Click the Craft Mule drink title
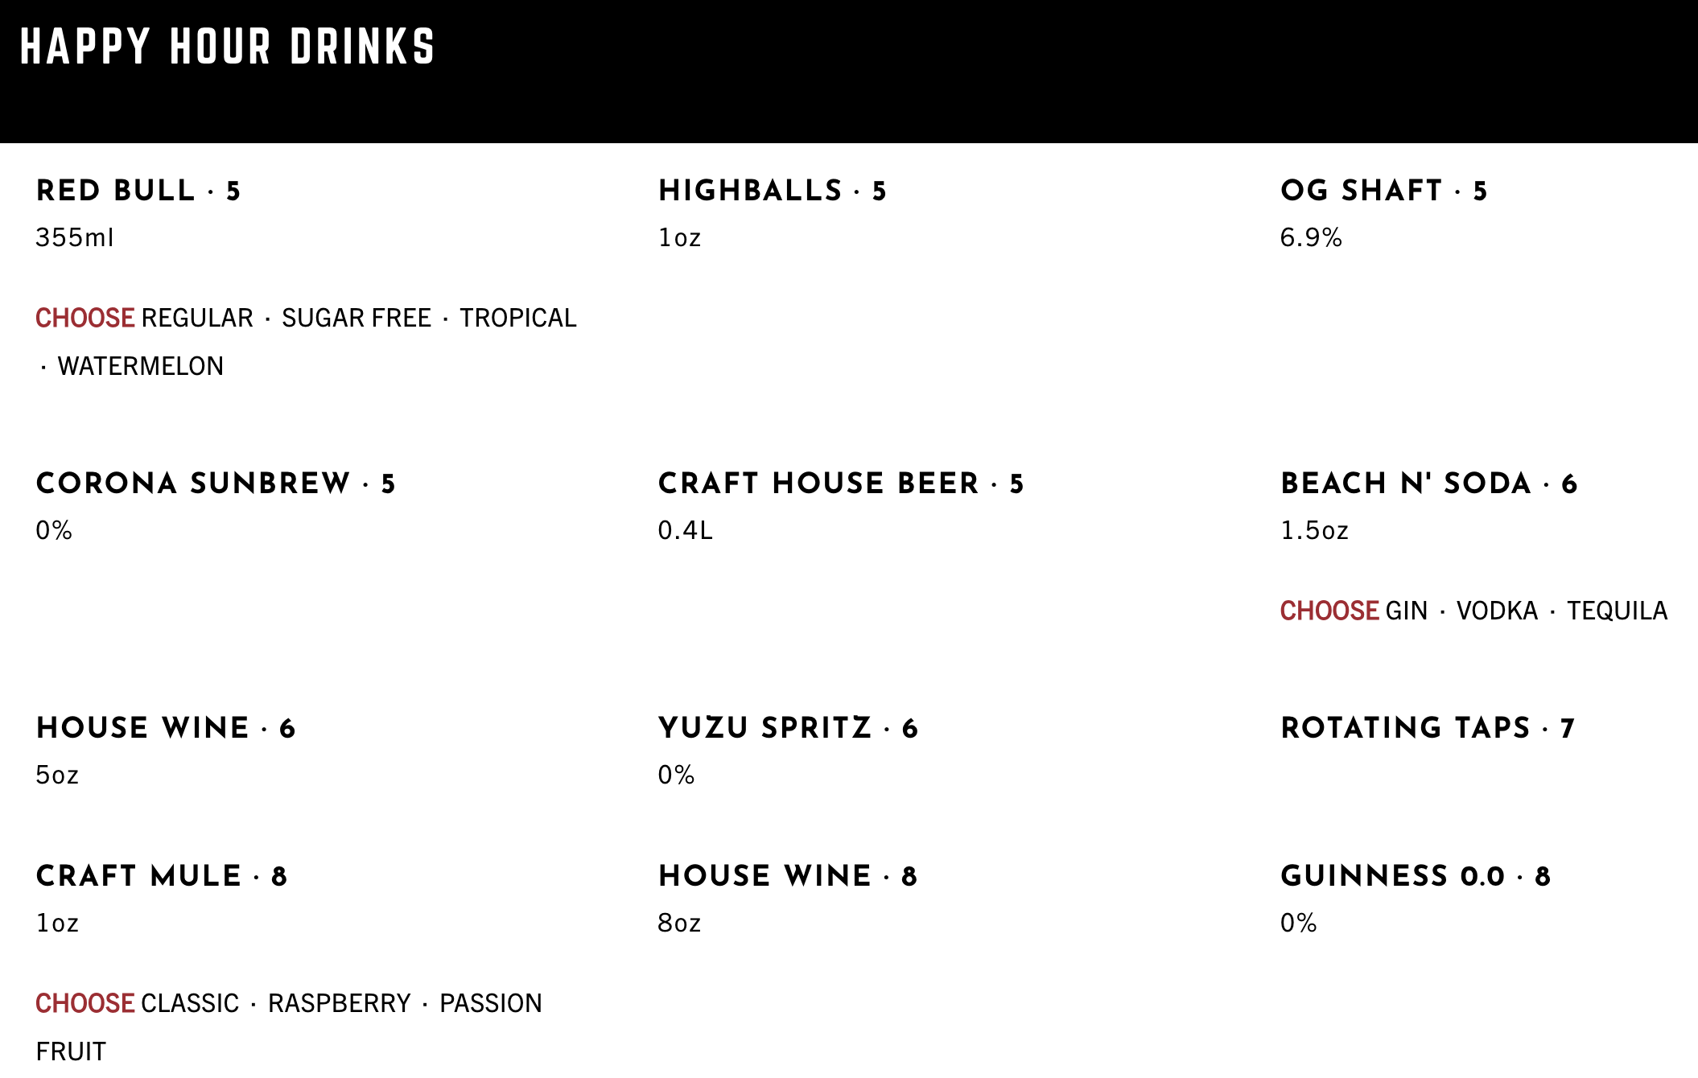The height and width of the screenshot is (1078, 1698). point(162,876)
